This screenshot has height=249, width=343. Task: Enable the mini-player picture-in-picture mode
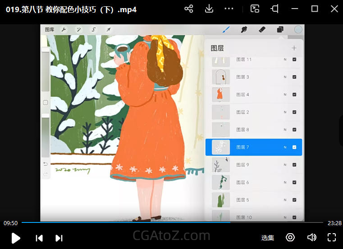pyautogui.click(x=255, y=9)
